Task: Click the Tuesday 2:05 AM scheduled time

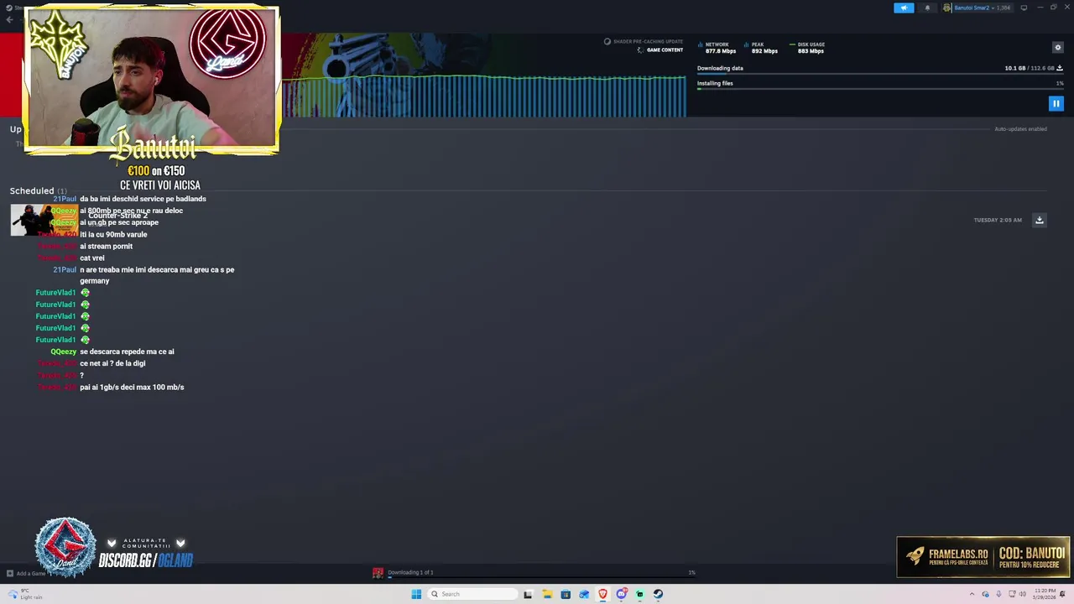Action: [x=998, y=220]
